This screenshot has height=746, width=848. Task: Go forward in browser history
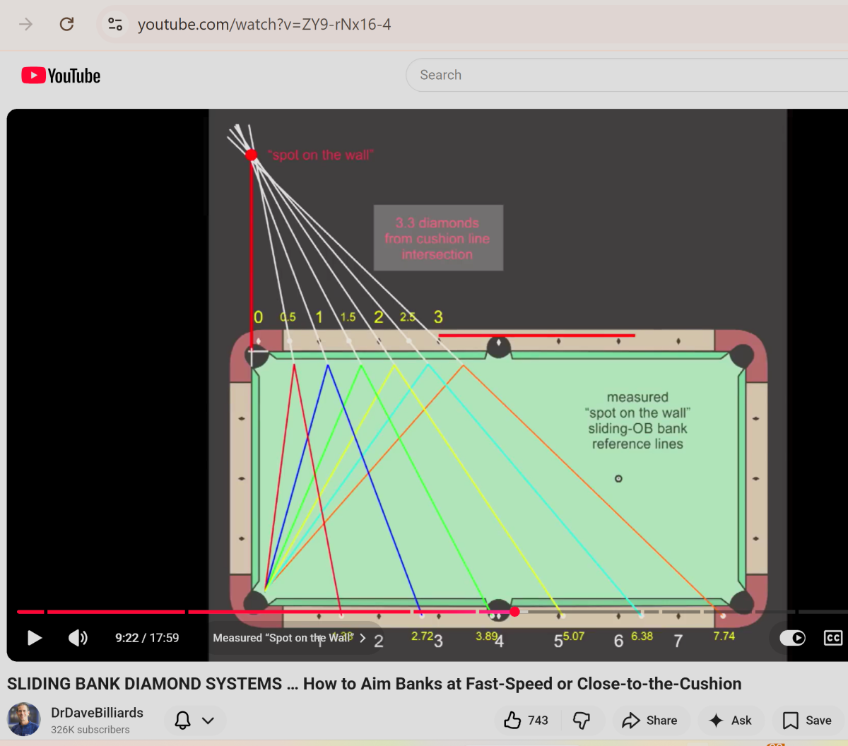pos(26,24)
